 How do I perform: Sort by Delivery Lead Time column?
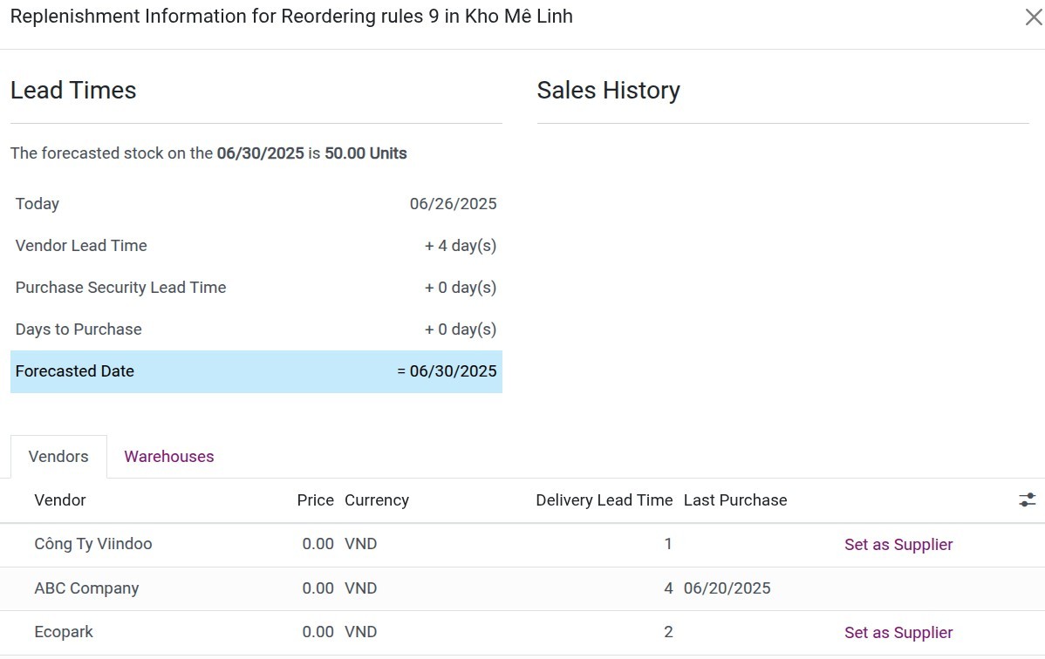tap(604, 500)
